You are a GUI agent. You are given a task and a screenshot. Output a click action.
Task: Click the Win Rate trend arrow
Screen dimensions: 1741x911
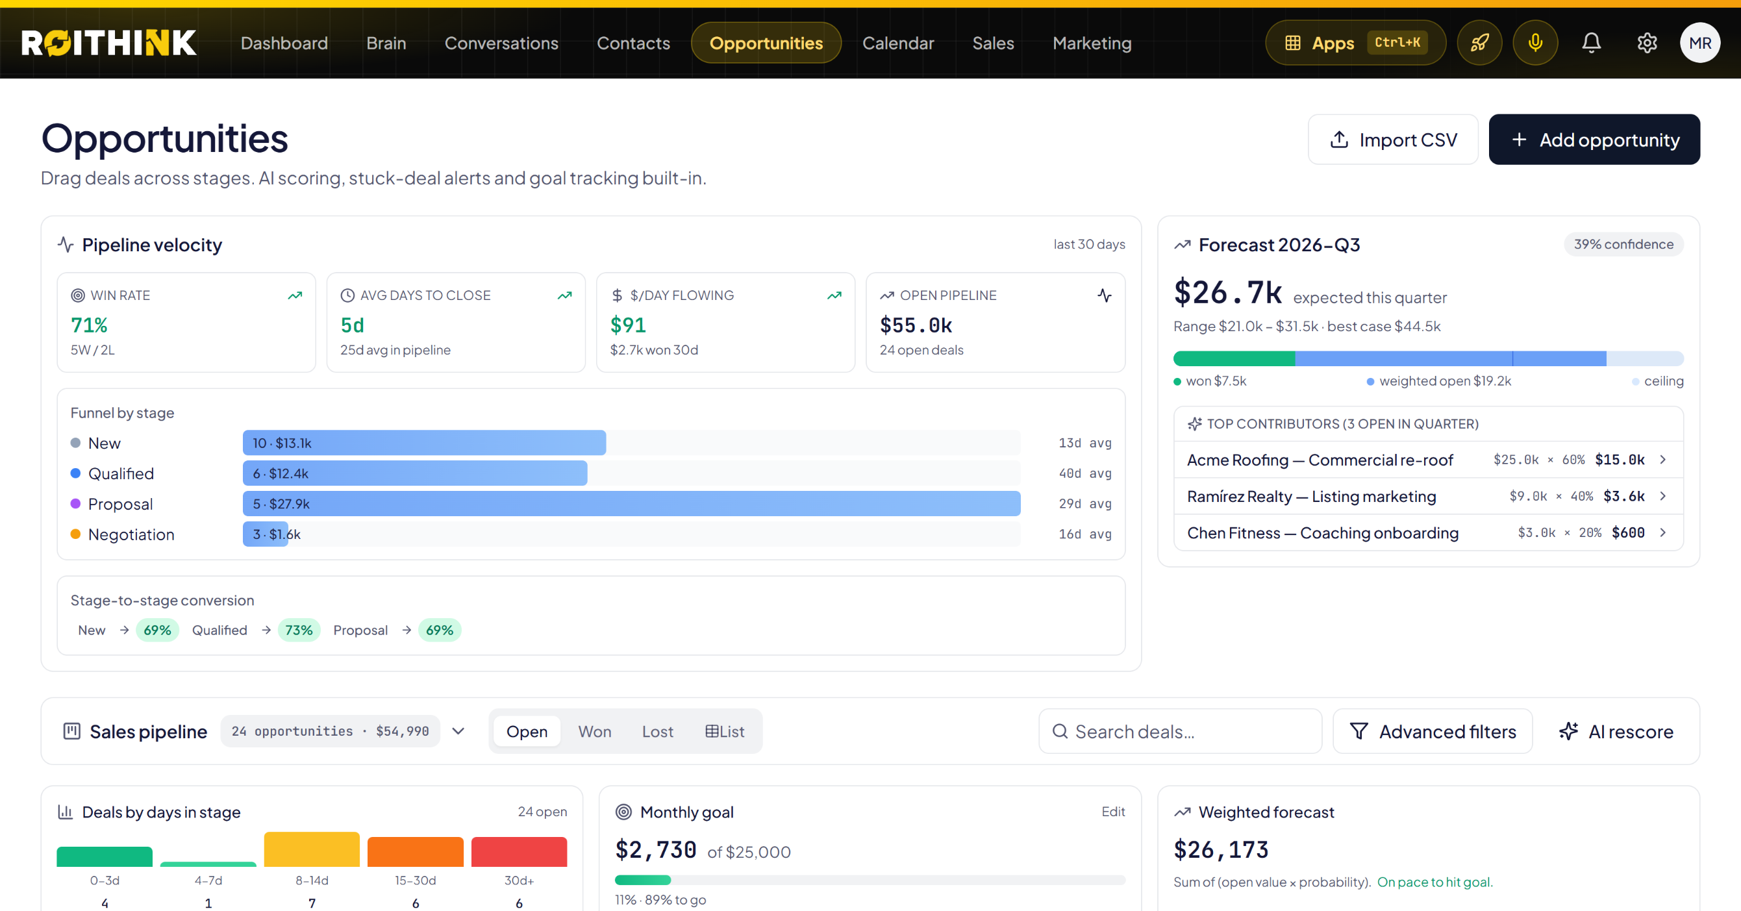click(x=295, y=295)
